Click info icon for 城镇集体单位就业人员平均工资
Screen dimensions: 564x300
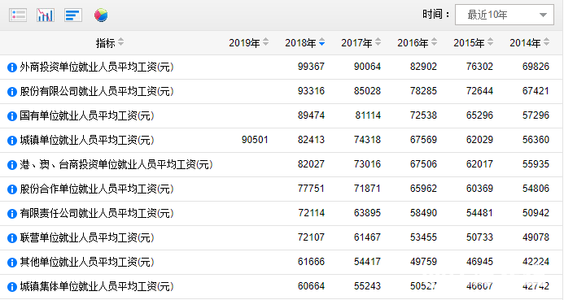click(12, 287)
